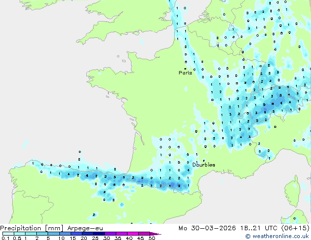Screen dimensions: 311x240
Task: Click the '35' legend value
Action: (118, 238)
